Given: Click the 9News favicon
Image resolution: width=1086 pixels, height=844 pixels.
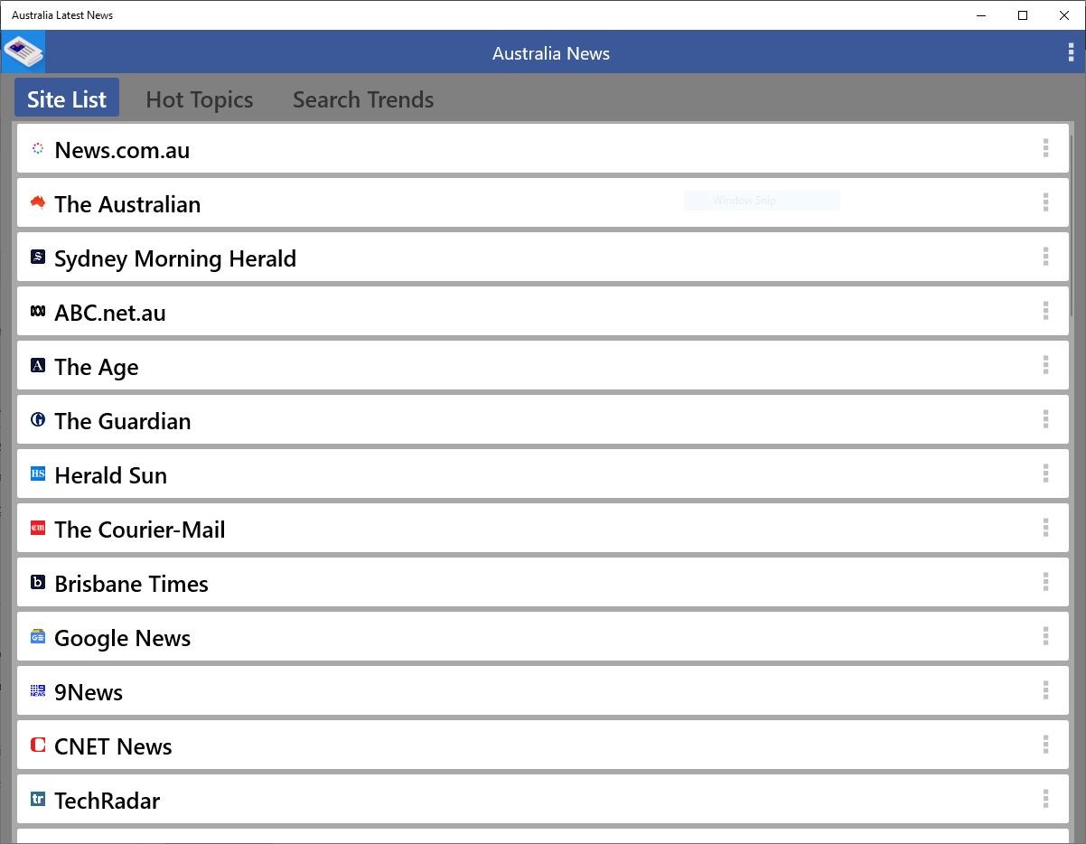Looking at the screenshot, I should tap(38, 690).
